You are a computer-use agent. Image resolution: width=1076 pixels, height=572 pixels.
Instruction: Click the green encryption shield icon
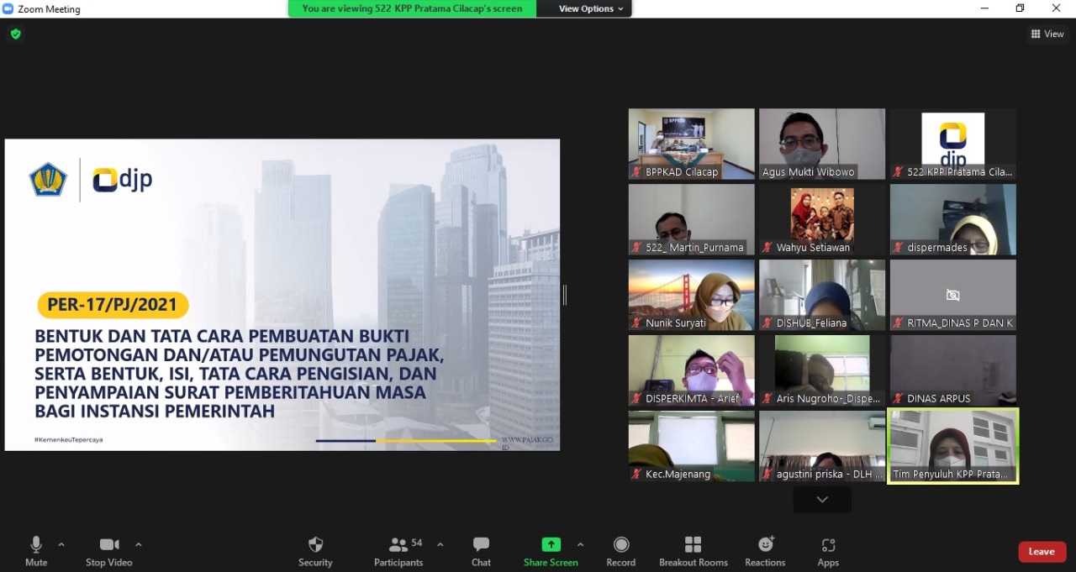coord(15,34)
